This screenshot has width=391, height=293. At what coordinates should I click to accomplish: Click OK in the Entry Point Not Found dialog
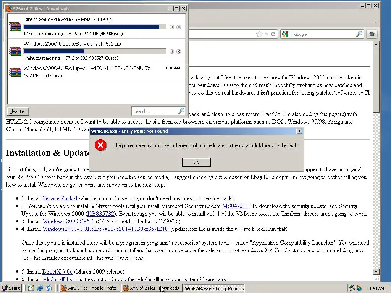tap(196, 162)
